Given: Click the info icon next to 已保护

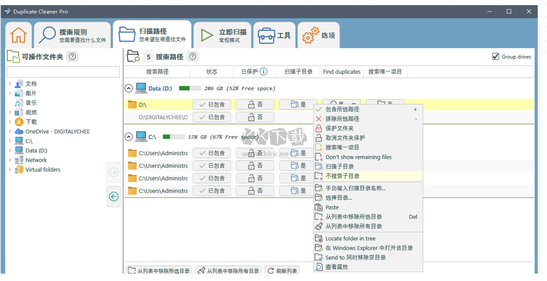Looking at the screenshot, I should (x=263, y=72).
